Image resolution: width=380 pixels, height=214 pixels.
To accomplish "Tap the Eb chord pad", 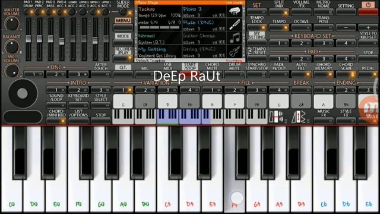I will pos(190,102).
